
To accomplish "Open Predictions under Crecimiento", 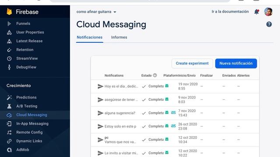I will (26, 97).
